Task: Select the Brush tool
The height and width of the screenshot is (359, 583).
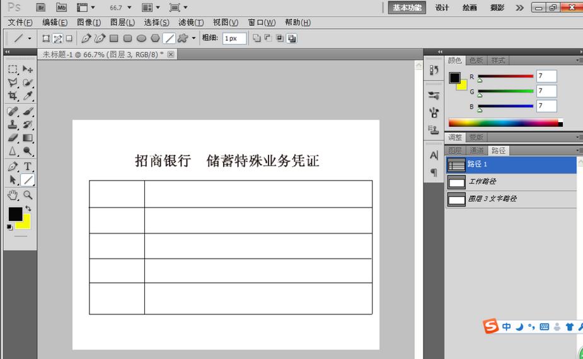Action: [x=28, y=111]
